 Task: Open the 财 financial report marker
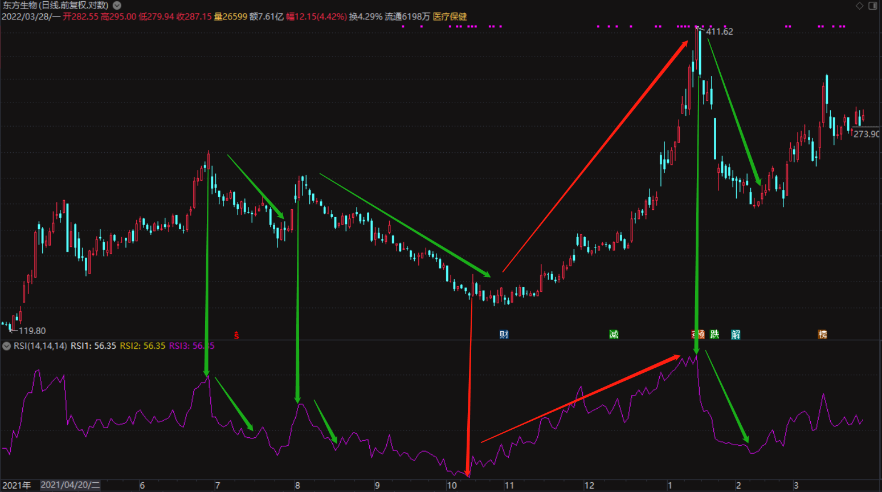[x=504, y=335]
